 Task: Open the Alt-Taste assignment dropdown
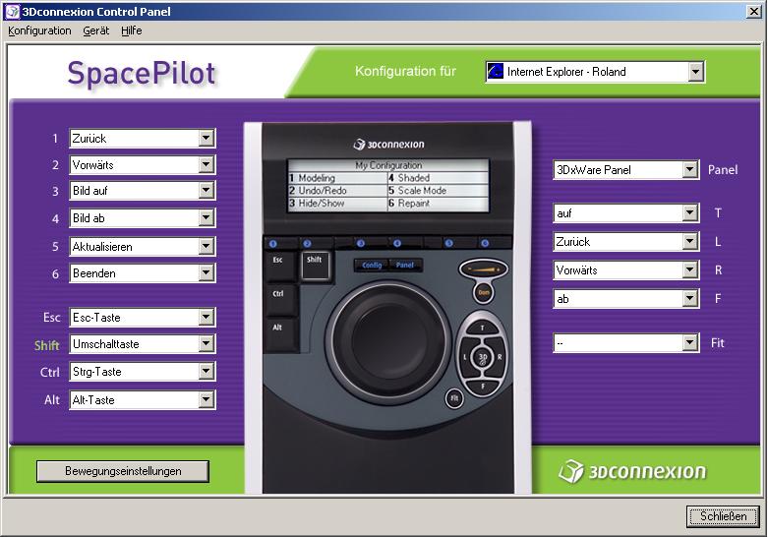coord(207,400)
